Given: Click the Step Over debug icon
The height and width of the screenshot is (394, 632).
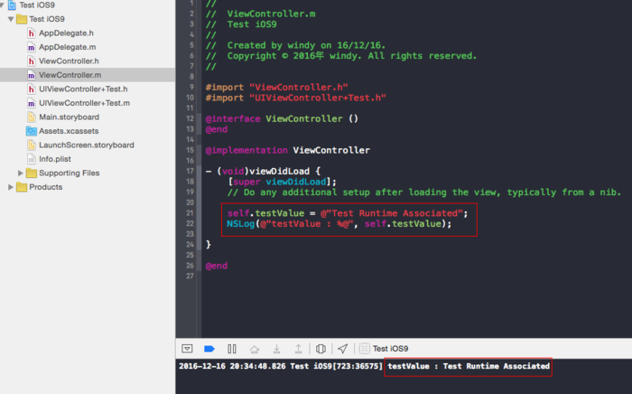Looking at the screenshot, I should point(255,348).
